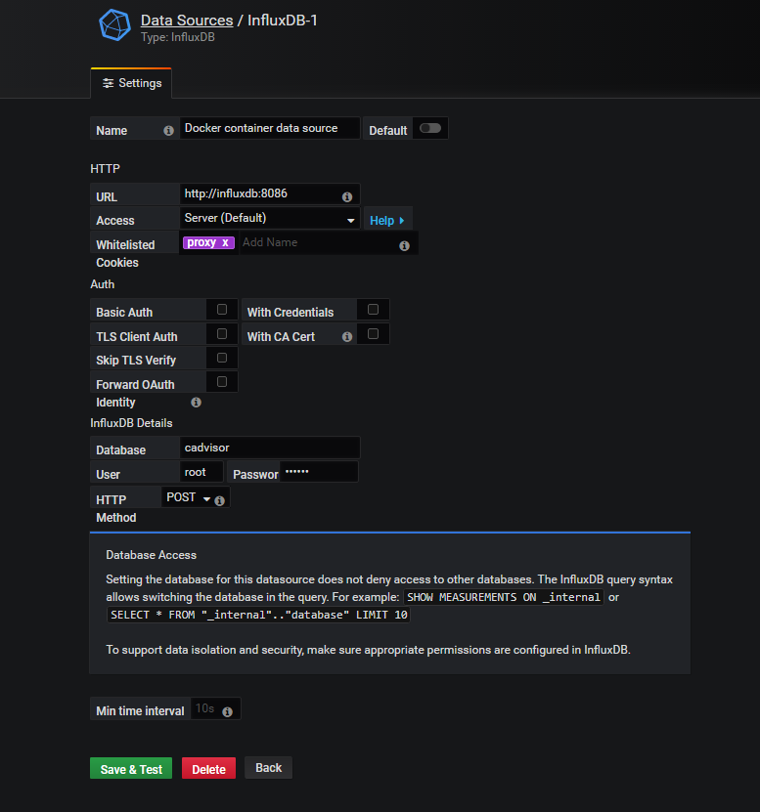Open the Data Sources breadcrumb link

[x=187, y=21]
